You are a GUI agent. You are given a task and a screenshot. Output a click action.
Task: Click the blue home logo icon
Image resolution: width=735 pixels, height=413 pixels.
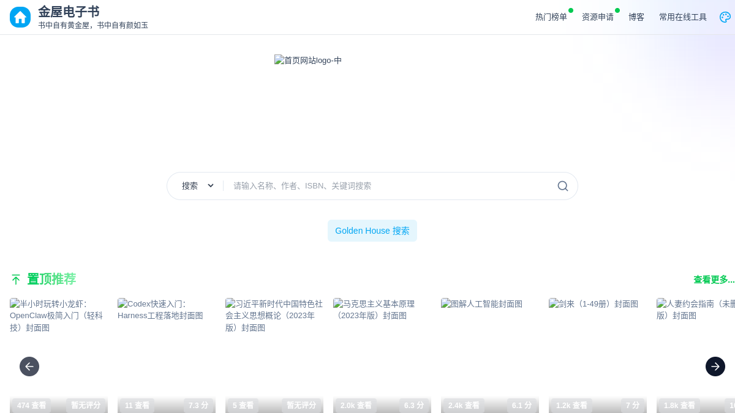tap(20, 17)
